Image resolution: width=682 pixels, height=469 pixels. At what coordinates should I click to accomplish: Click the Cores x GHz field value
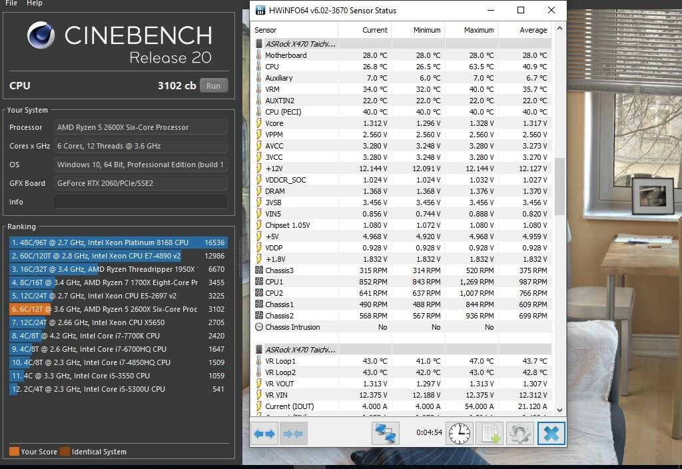point(141,146)
